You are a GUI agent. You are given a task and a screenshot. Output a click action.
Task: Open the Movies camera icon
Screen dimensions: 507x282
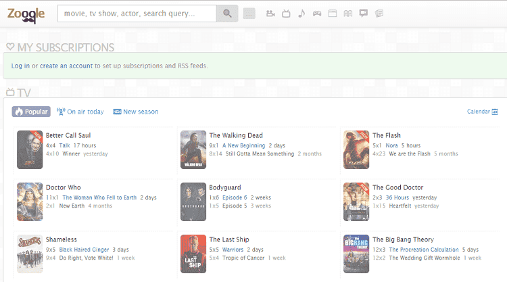[x=270, y=13]
